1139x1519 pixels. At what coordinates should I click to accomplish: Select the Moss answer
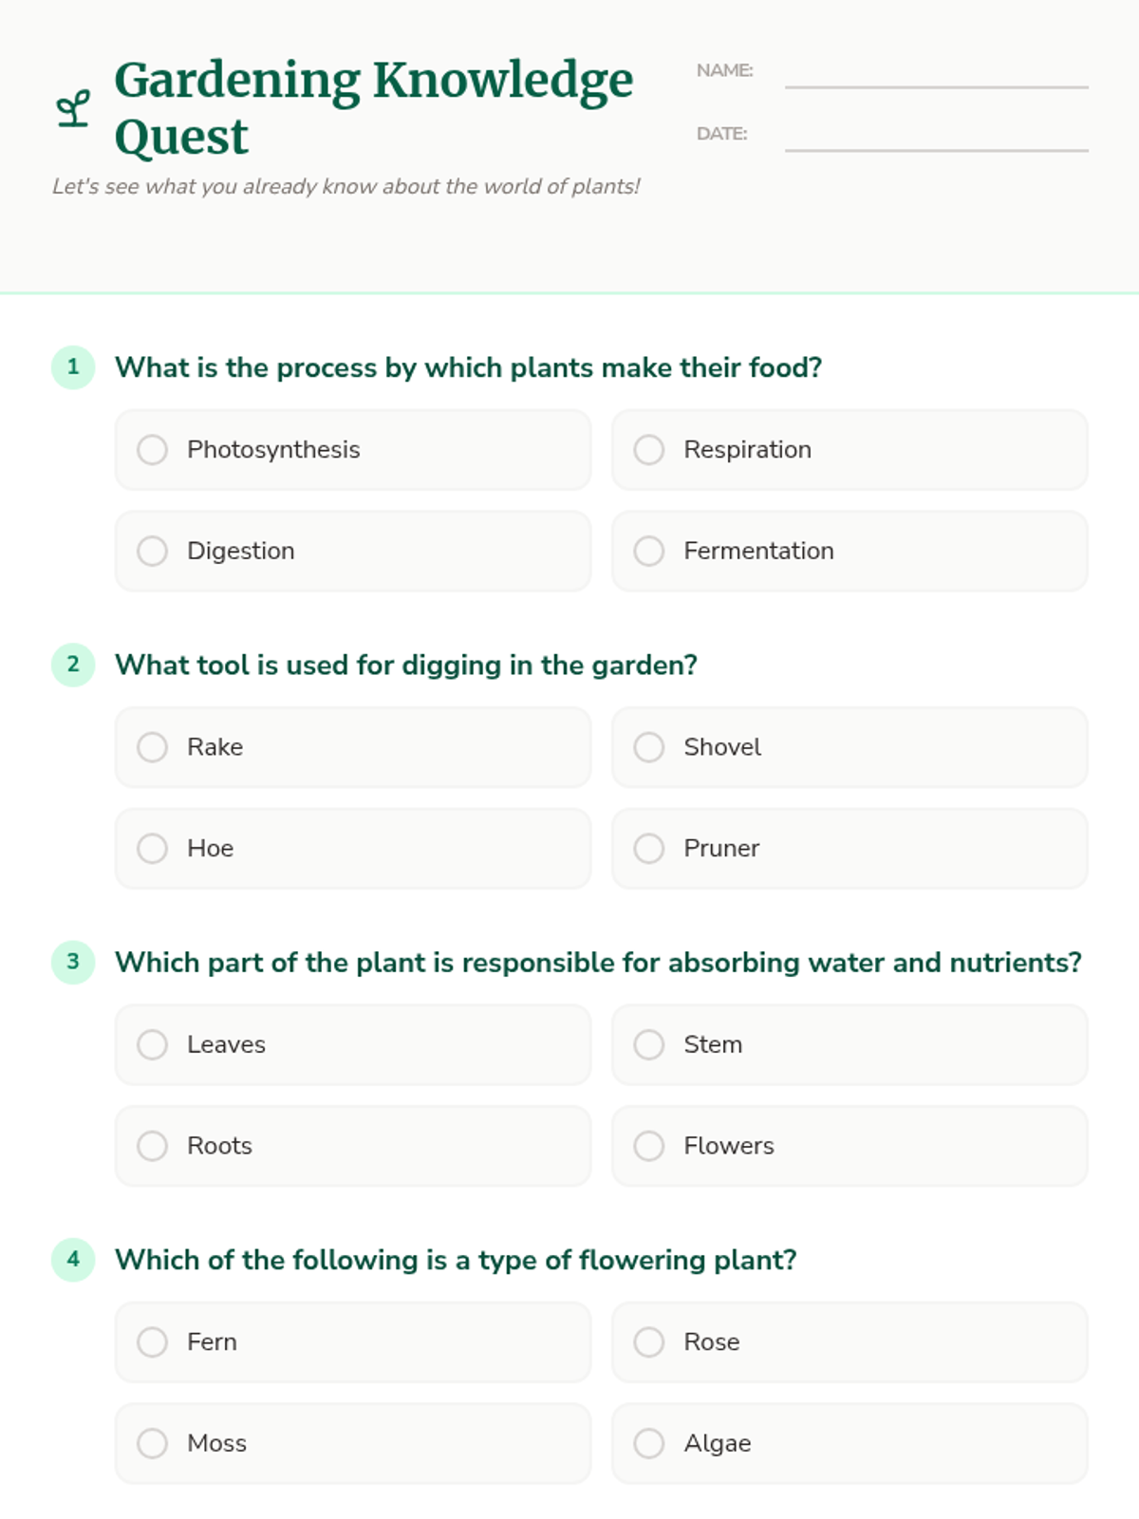point(153,1443)
